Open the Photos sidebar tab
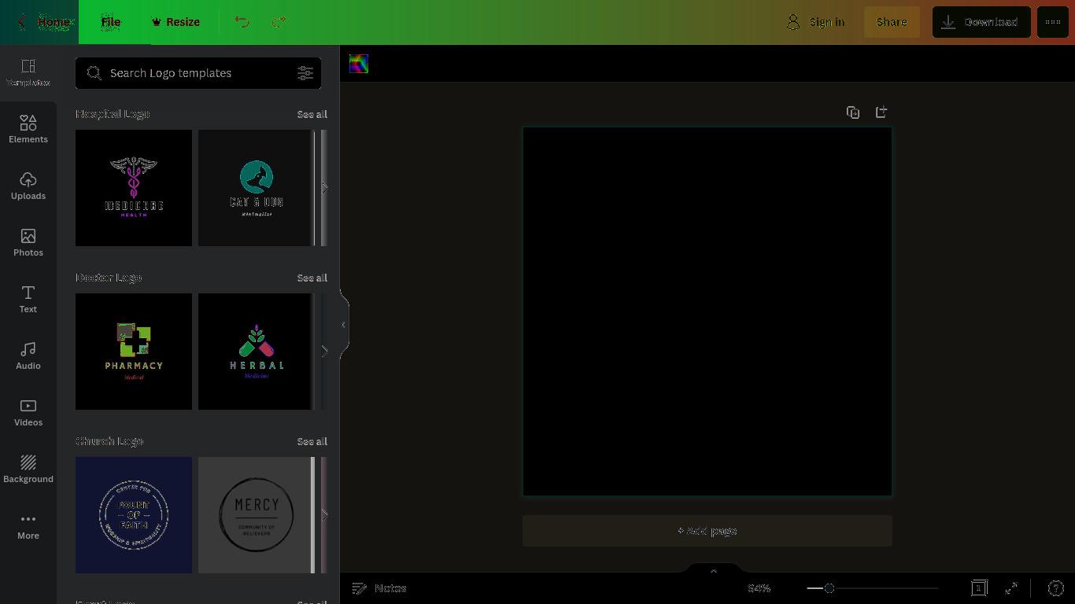1075x604 pixels. (28, 243)
